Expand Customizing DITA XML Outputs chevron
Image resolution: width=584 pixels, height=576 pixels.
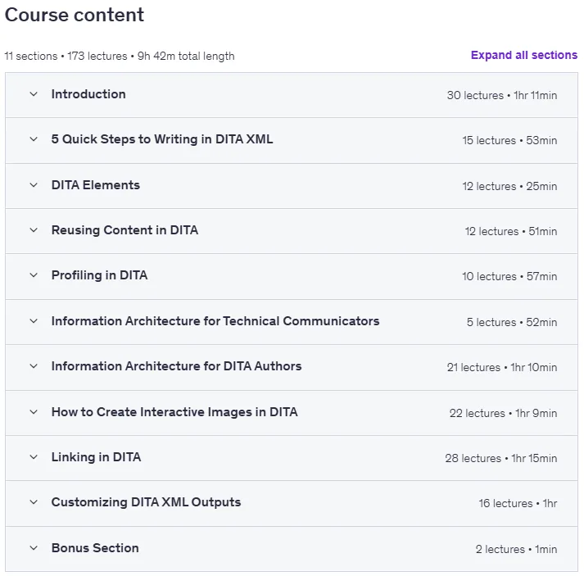click(x=34, y=502)
